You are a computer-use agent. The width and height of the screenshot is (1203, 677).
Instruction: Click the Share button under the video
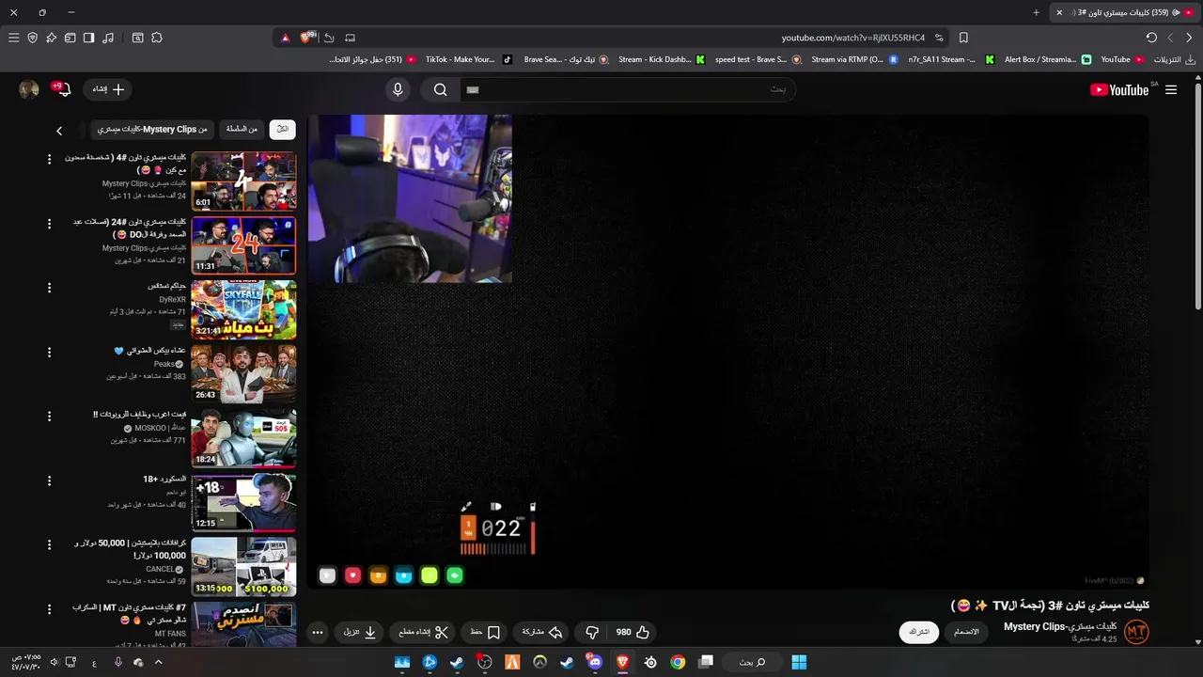click(x=541, y=632)
